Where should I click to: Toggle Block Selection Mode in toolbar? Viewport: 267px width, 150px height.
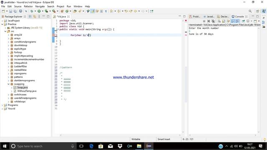click(101, 11)
